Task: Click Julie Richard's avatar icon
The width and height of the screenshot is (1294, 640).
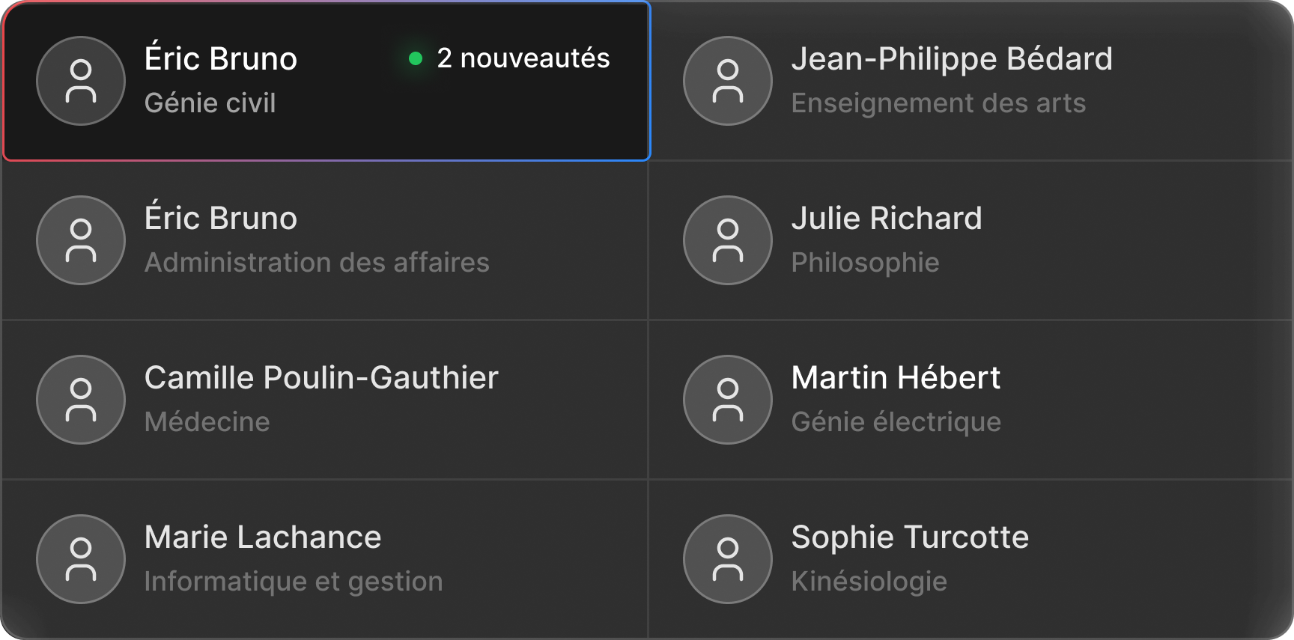Action: pos(728,240)
